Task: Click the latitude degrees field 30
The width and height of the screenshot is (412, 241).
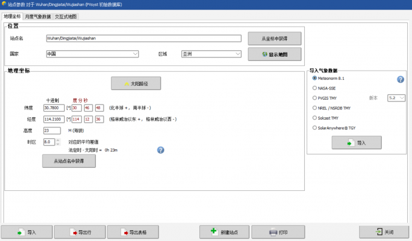Action: 76,108
